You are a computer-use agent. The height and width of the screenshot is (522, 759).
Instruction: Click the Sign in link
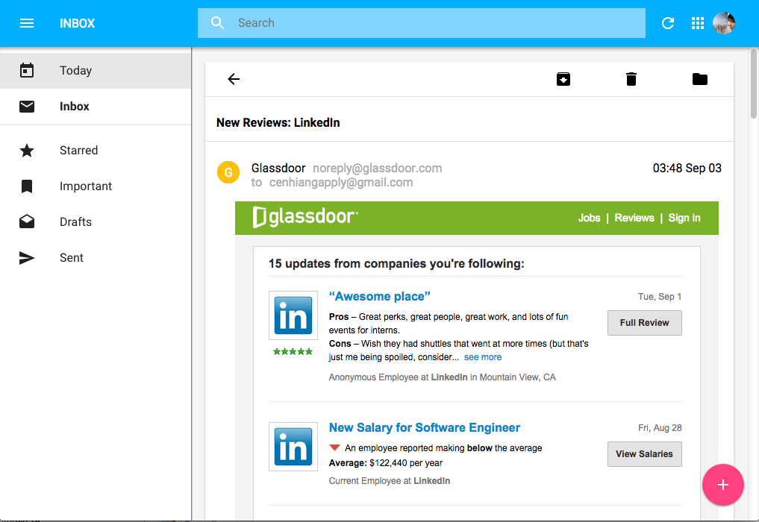684,218
